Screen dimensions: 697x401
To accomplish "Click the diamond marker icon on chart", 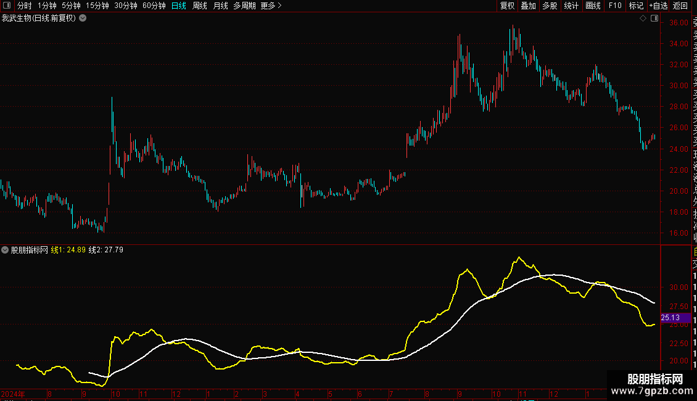I will pyautogui.click(x=643, y=19).
